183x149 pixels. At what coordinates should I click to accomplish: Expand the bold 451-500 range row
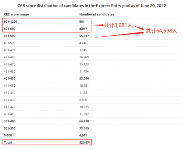tap(91, 36)
